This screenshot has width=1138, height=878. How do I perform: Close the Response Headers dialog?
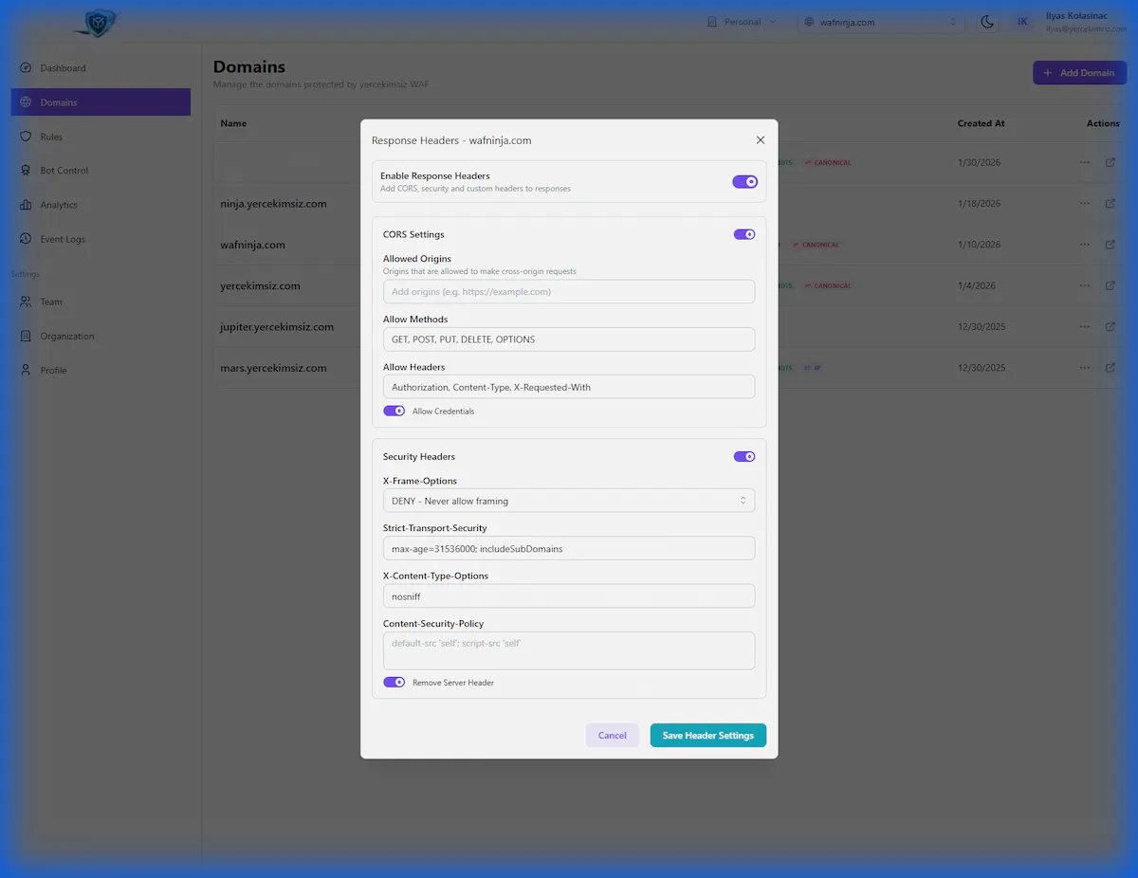[x=761, y=139]
